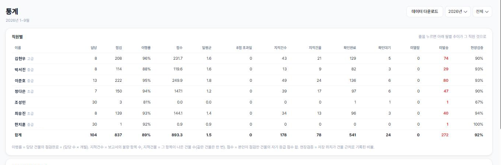Screen dimensions: 501x165
Task: Click the 점검 column header
Action: click(119, 48)
